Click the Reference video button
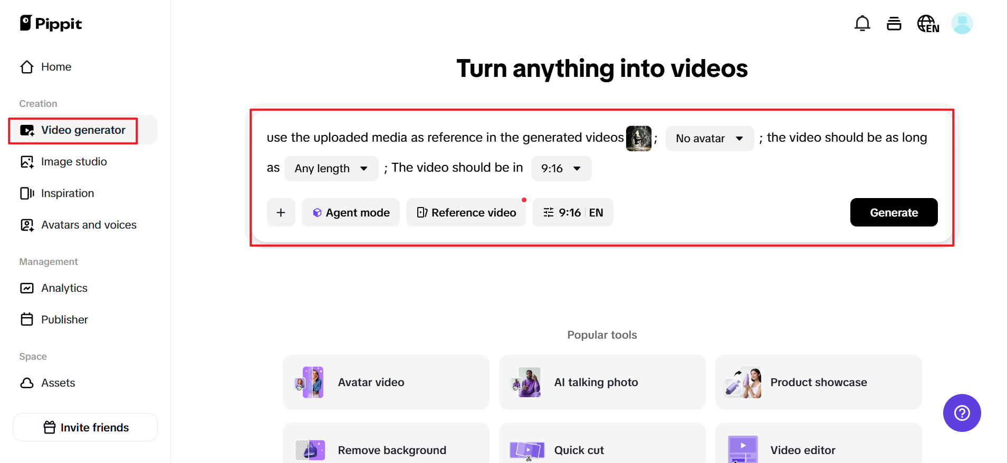The width and height of the screenshot is (1007, 463). coord(466,212)
